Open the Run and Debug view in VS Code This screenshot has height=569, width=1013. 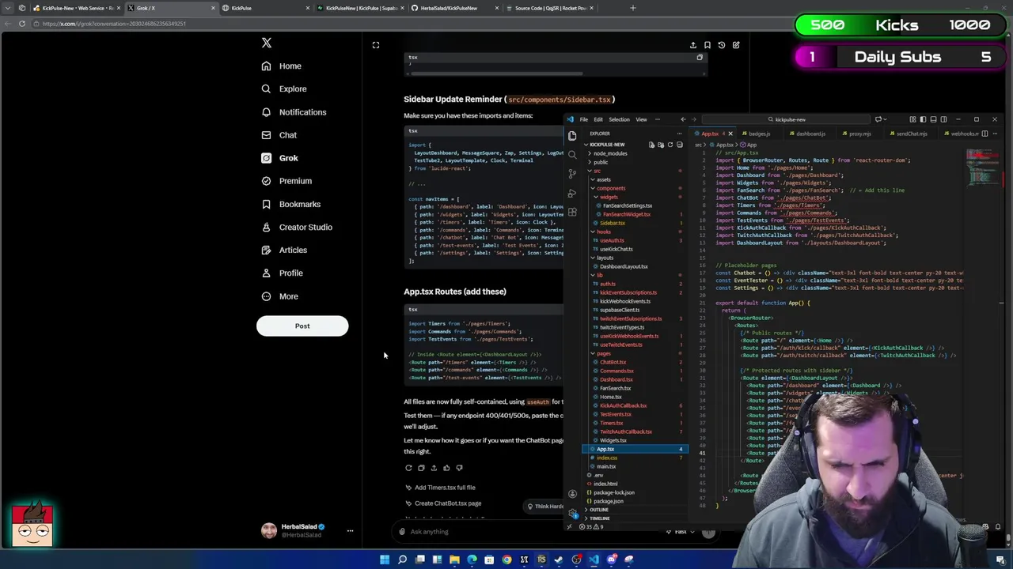coord(572,193)
